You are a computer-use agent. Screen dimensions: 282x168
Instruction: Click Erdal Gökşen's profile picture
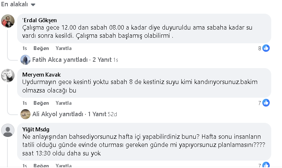[x=8, y=21]
